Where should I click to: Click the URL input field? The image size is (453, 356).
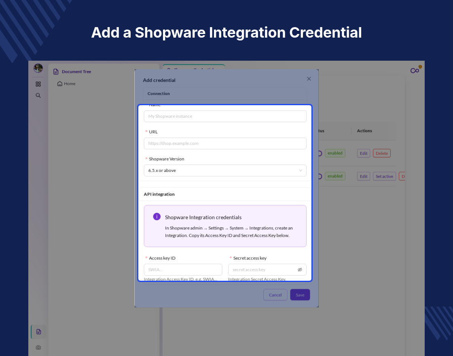[225, 143]
